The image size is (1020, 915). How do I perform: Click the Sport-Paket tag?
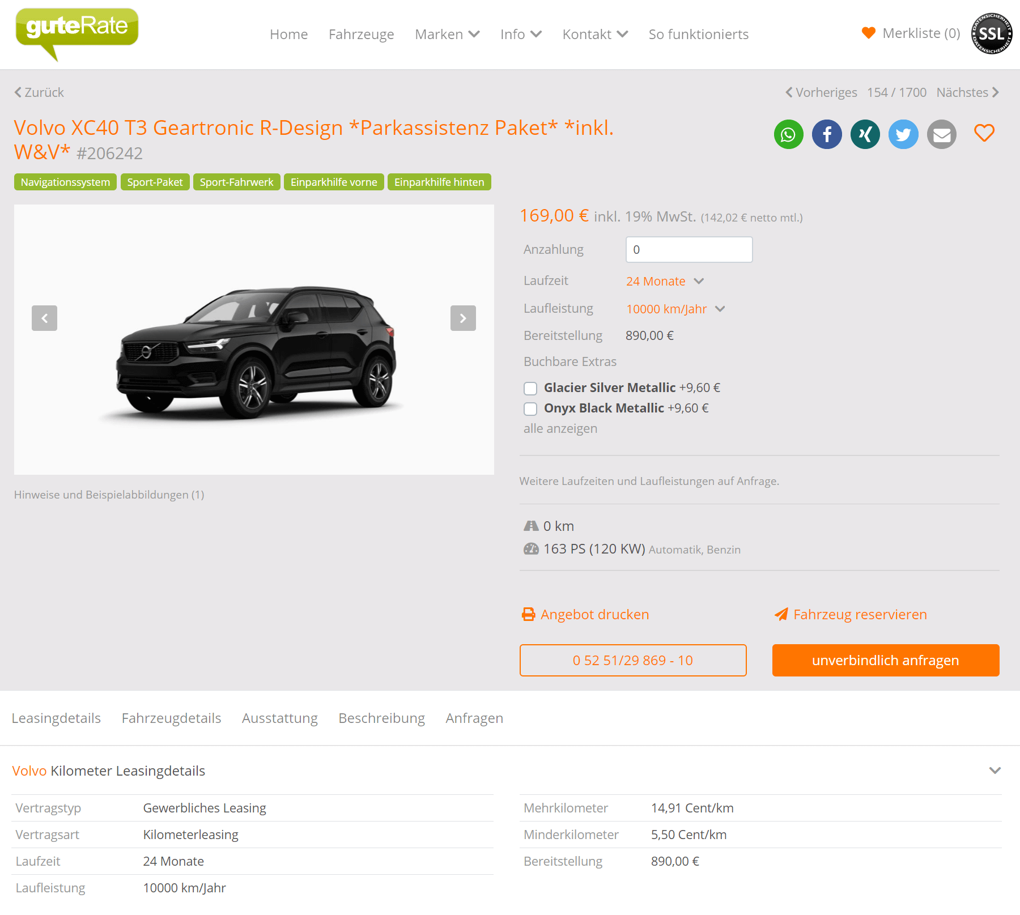(x=155, y=182)
